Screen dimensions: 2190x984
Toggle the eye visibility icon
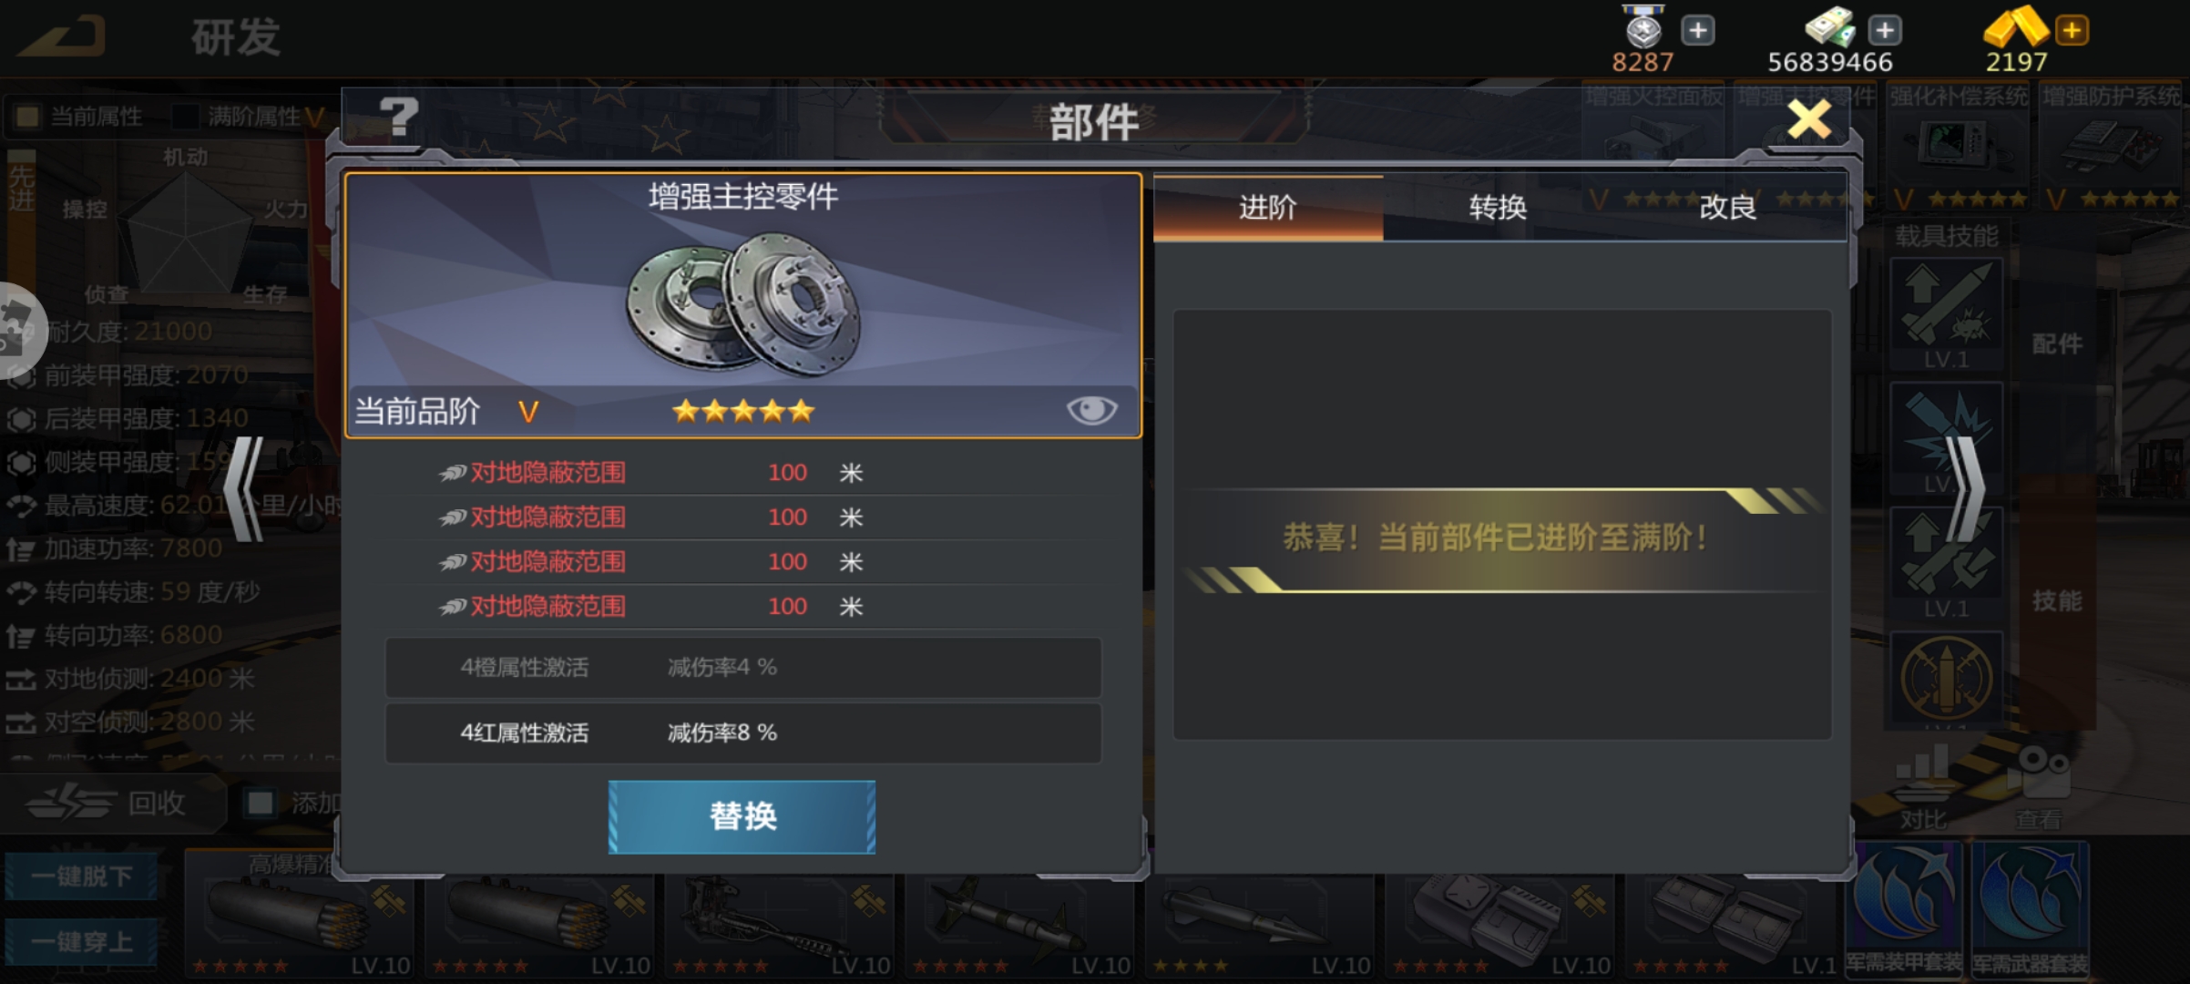pos(1091,411)
